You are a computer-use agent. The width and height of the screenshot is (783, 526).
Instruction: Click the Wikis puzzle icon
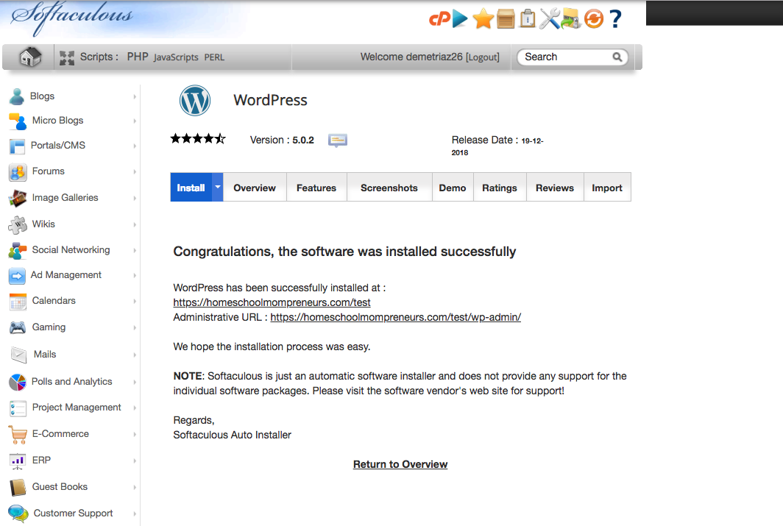pos(18,224)
